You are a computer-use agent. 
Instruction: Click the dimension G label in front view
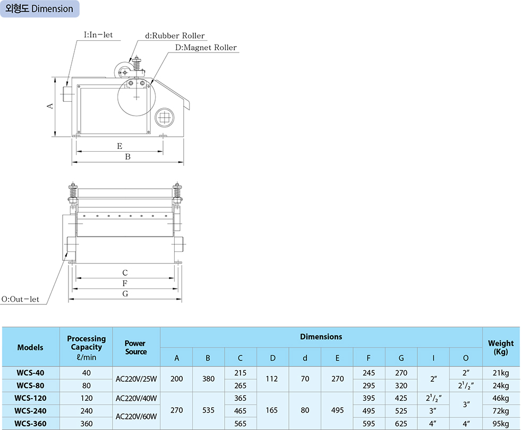(125, 294)
